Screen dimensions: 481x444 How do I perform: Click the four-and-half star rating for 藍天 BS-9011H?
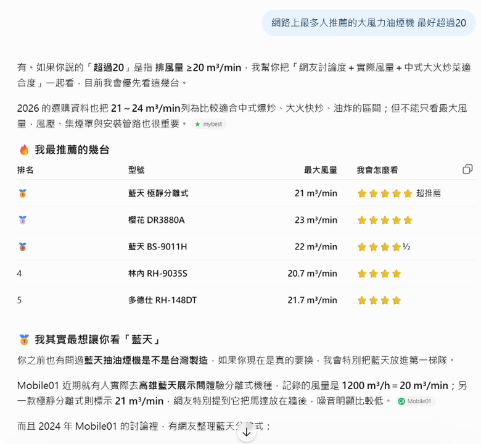(x=384, y=247)
